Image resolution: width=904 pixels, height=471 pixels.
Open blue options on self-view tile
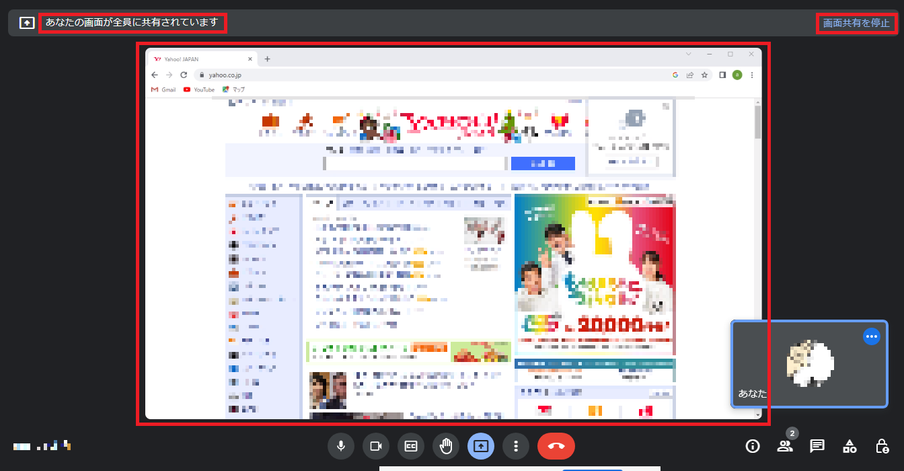pos(871,336)
